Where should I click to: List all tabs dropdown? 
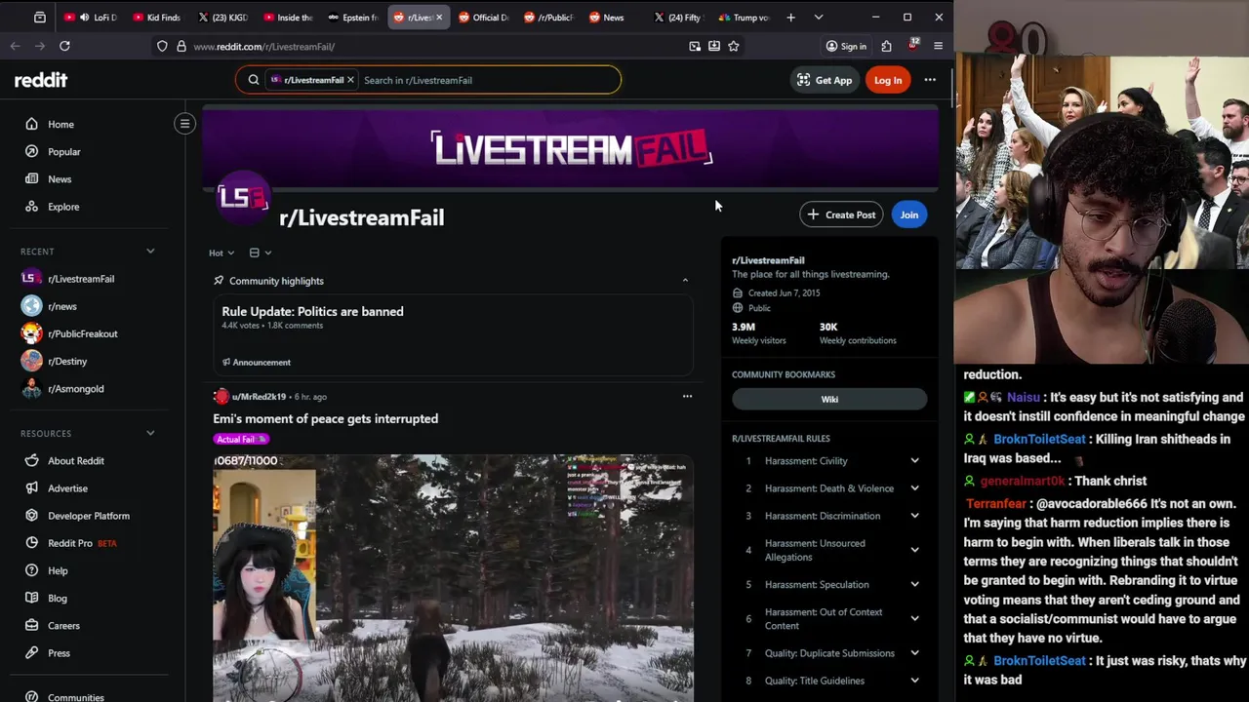(x=818, y=17)
